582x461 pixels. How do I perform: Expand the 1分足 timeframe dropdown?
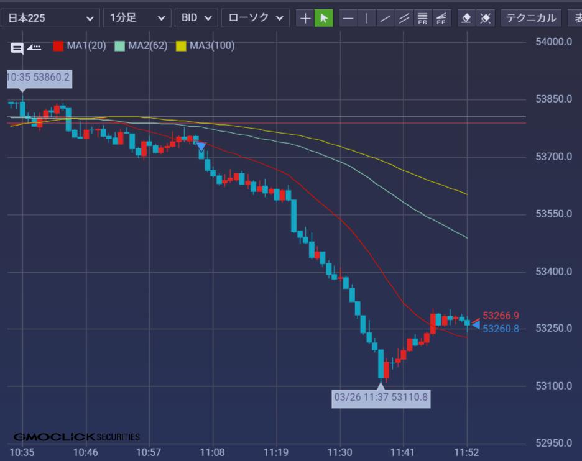(137, 18)
